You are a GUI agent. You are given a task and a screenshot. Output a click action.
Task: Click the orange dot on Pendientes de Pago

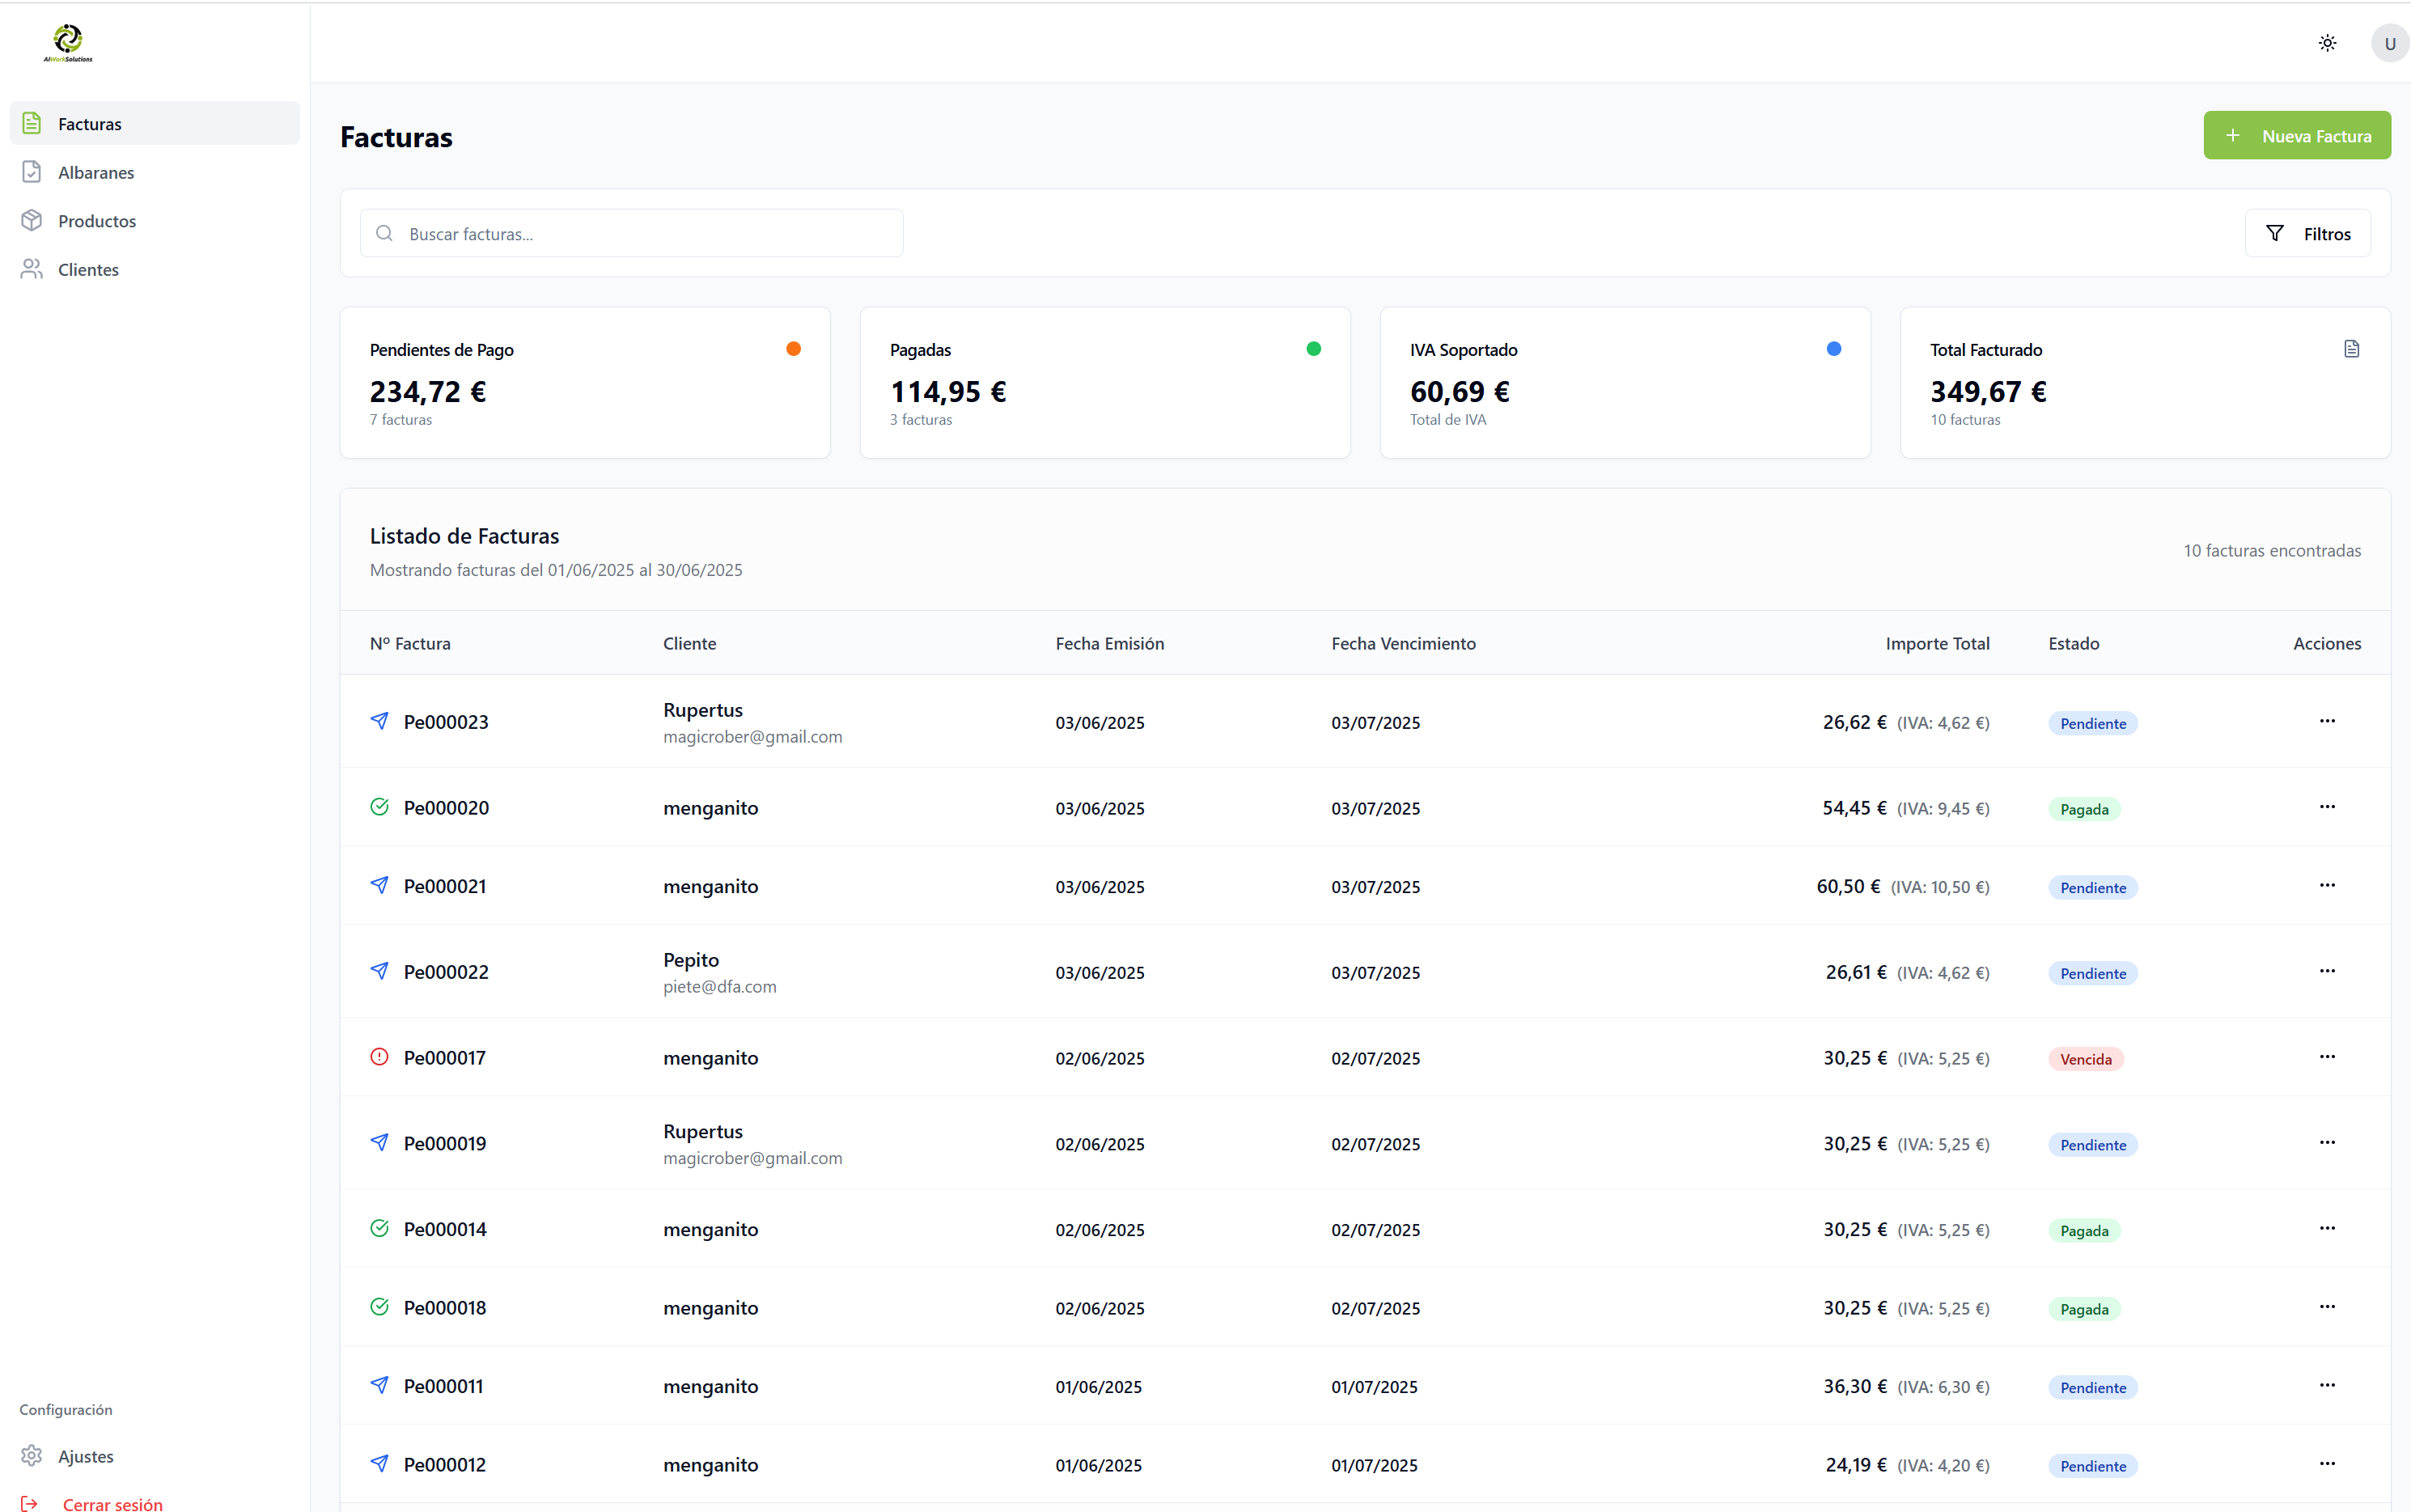point(793,349)
